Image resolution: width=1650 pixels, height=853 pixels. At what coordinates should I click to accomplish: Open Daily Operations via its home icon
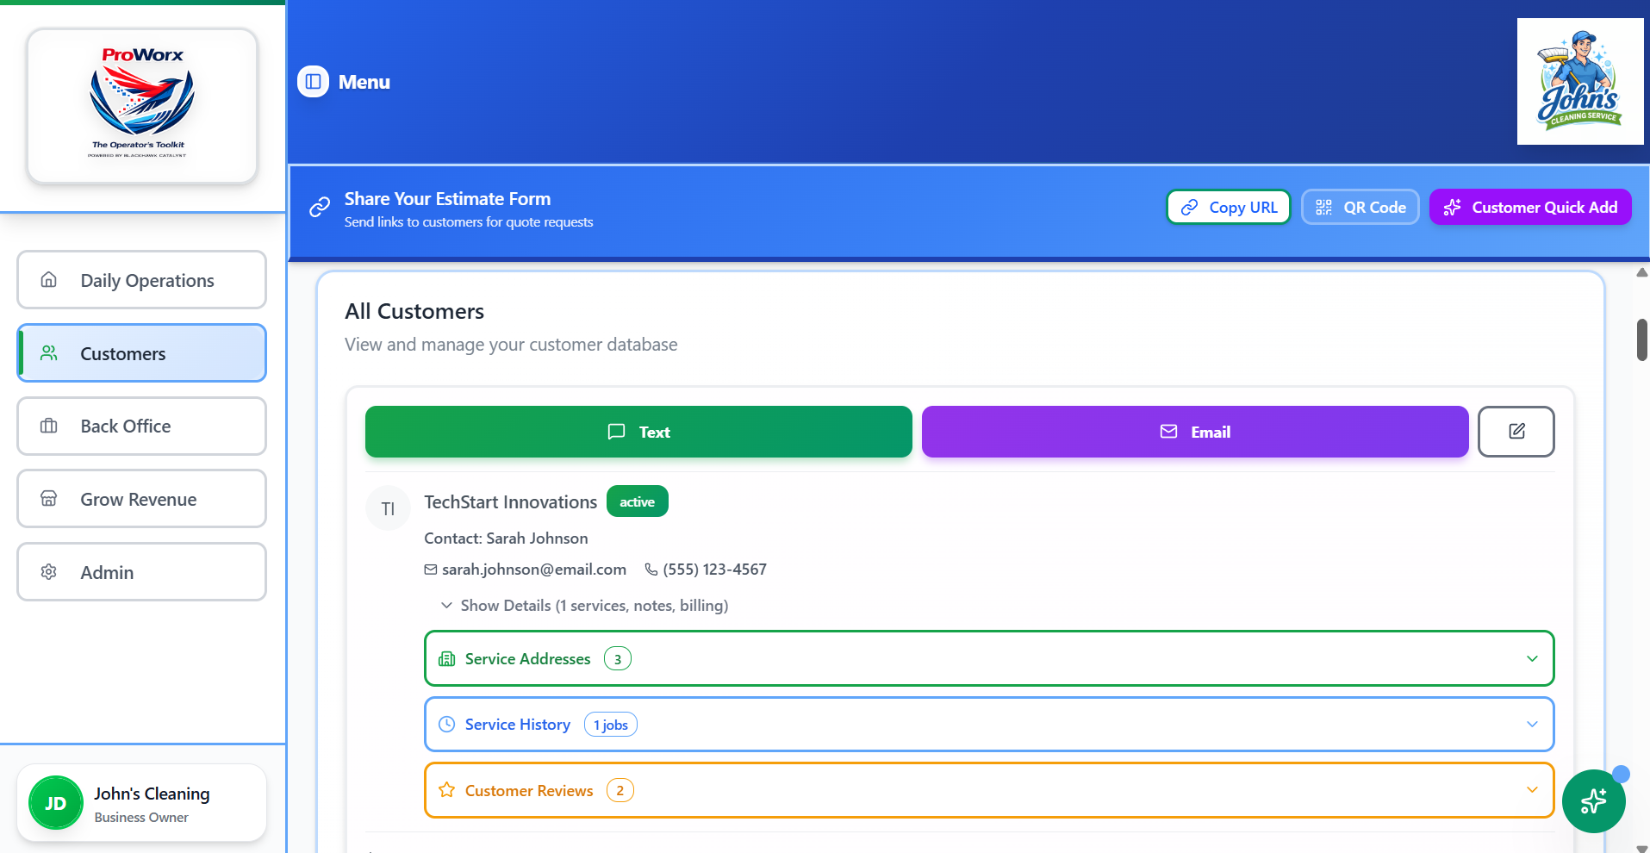click(x=49, y=279)
